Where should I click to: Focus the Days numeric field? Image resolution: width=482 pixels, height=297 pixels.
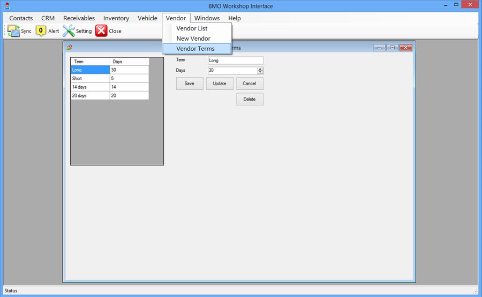pos(233,70)
